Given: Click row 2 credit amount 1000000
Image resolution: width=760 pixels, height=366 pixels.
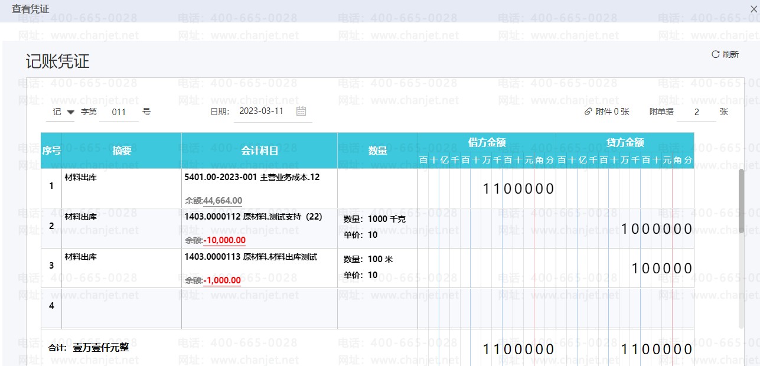Looking at the screenshot, I should pyautogui.click(x=657, y=229).
